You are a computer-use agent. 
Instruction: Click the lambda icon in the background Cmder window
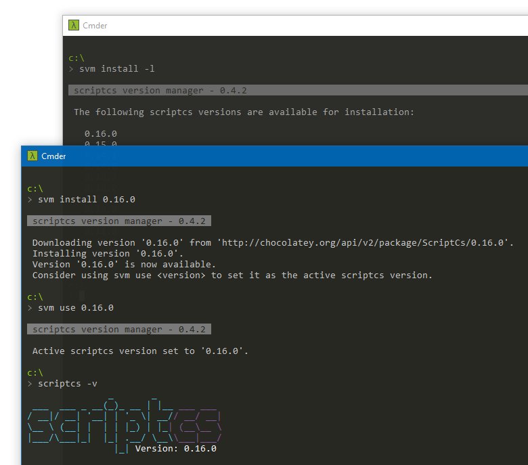click(74, 25)
